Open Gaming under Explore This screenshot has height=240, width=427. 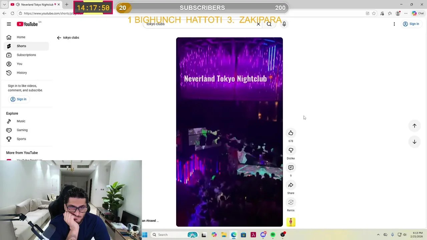[26, 130]
